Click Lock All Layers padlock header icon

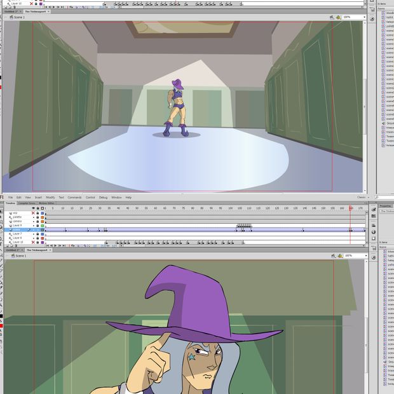coord(37,208)
